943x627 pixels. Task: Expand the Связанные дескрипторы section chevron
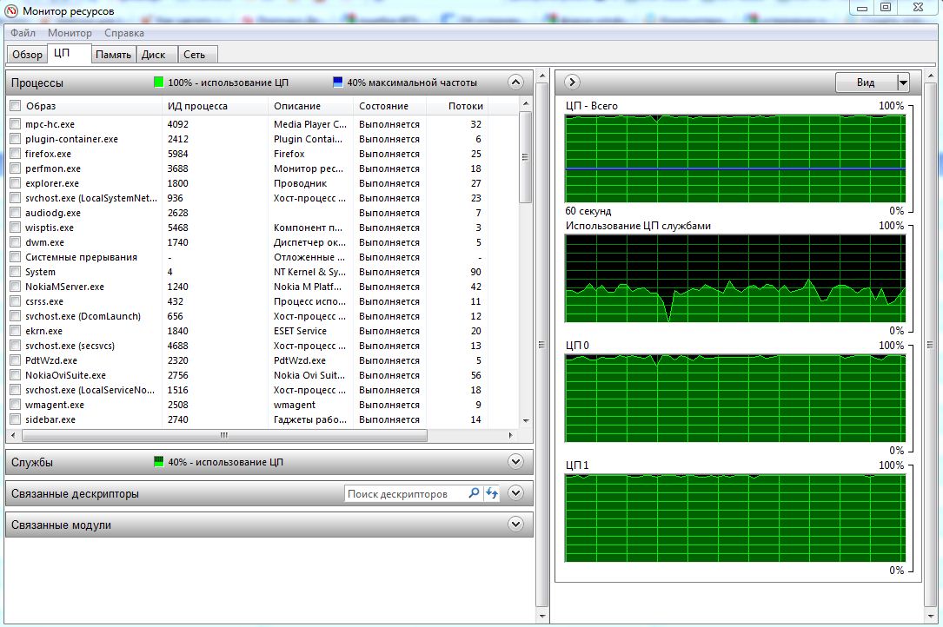pyautogui.click(x=515, y=493)
